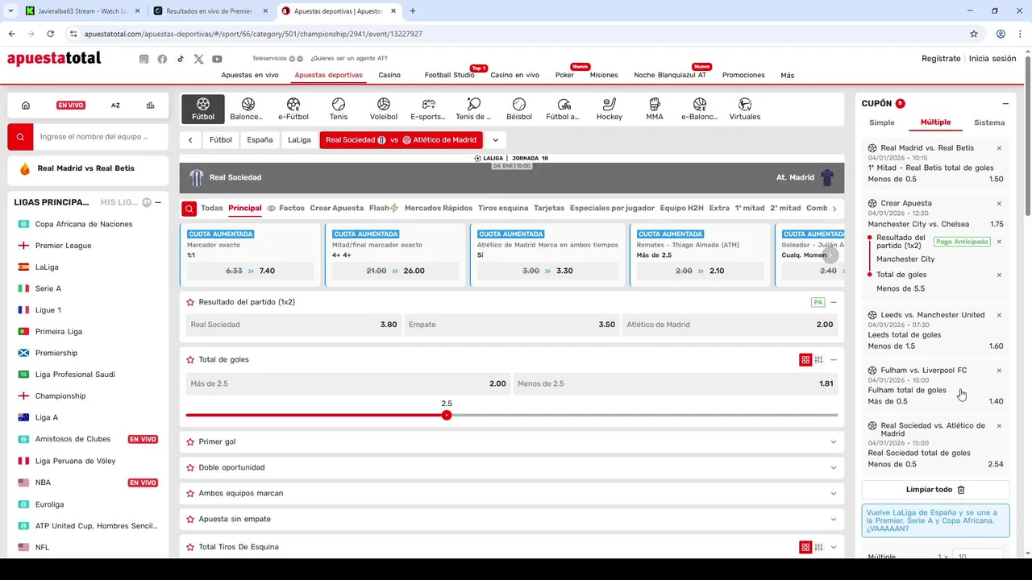1032x580 pixels.
Task: Select the Fútbol sport icon
Action: pos(203,109)
